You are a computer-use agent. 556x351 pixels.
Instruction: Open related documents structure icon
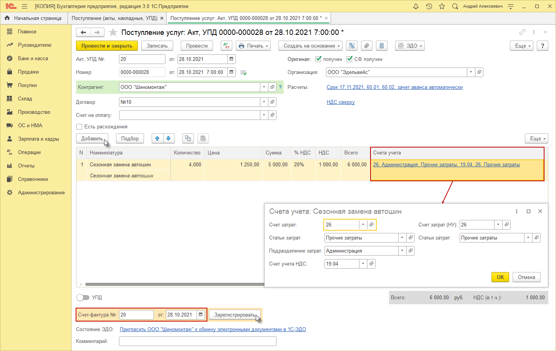click(x=351, y=46)
